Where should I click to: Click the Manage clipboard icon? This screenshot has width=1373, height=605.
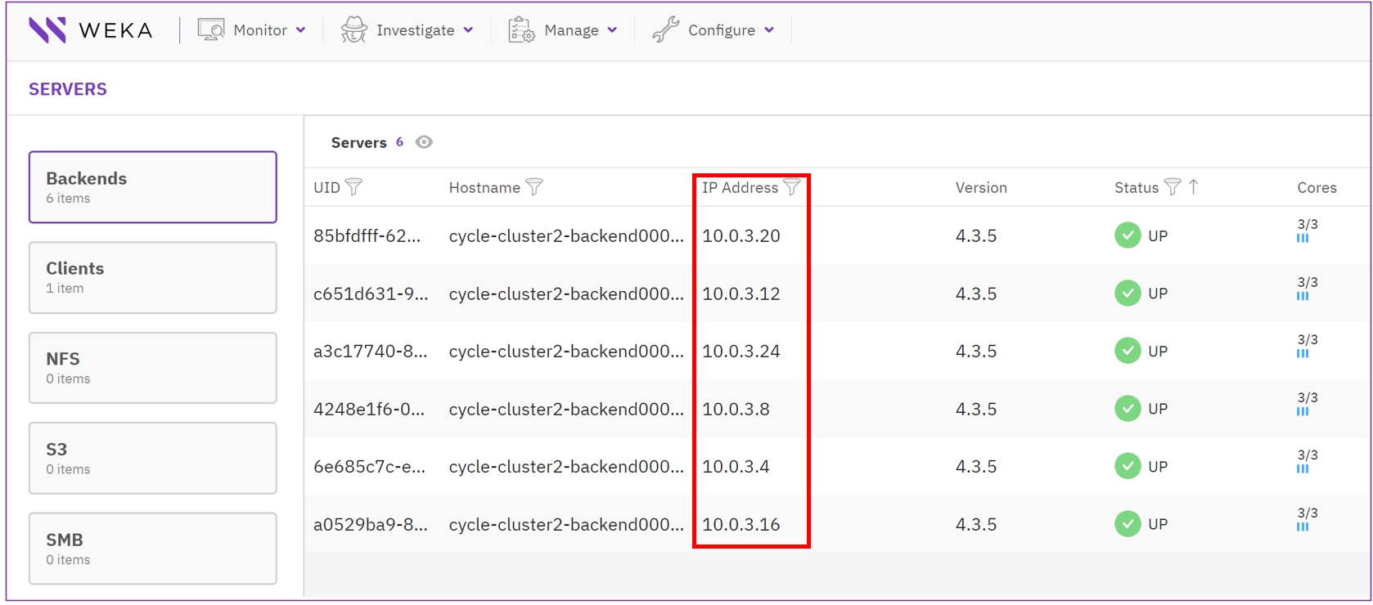pos(521,30)
